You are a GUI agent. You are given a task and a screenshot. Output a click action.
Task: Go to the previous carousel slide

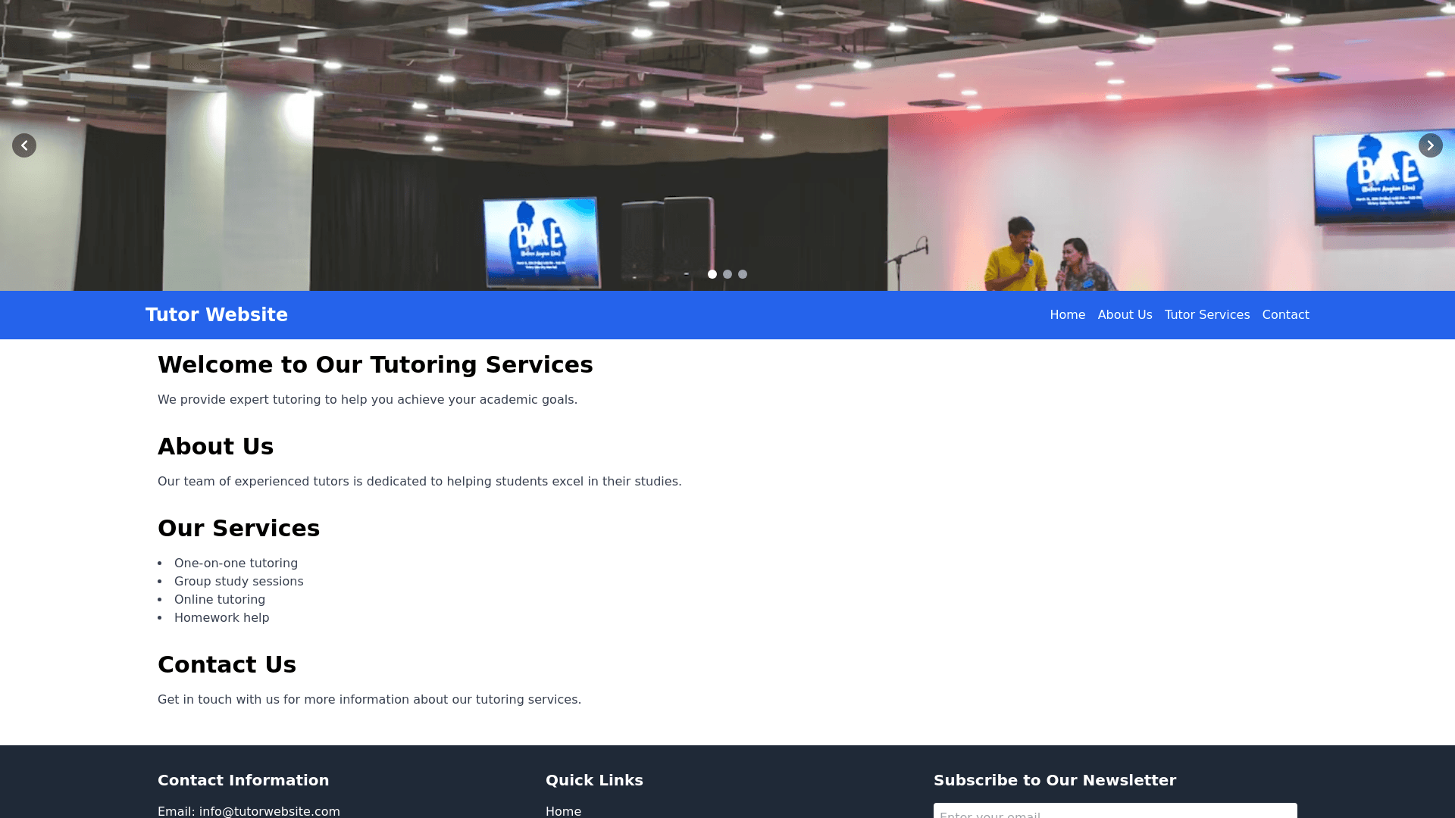point(24,145)
